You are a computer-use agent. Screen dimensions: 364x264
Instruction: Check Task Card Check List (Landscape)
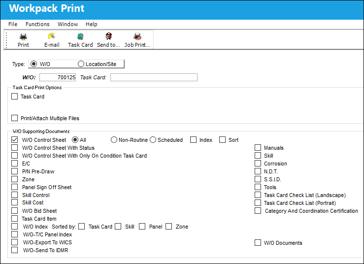pos(258,195)
